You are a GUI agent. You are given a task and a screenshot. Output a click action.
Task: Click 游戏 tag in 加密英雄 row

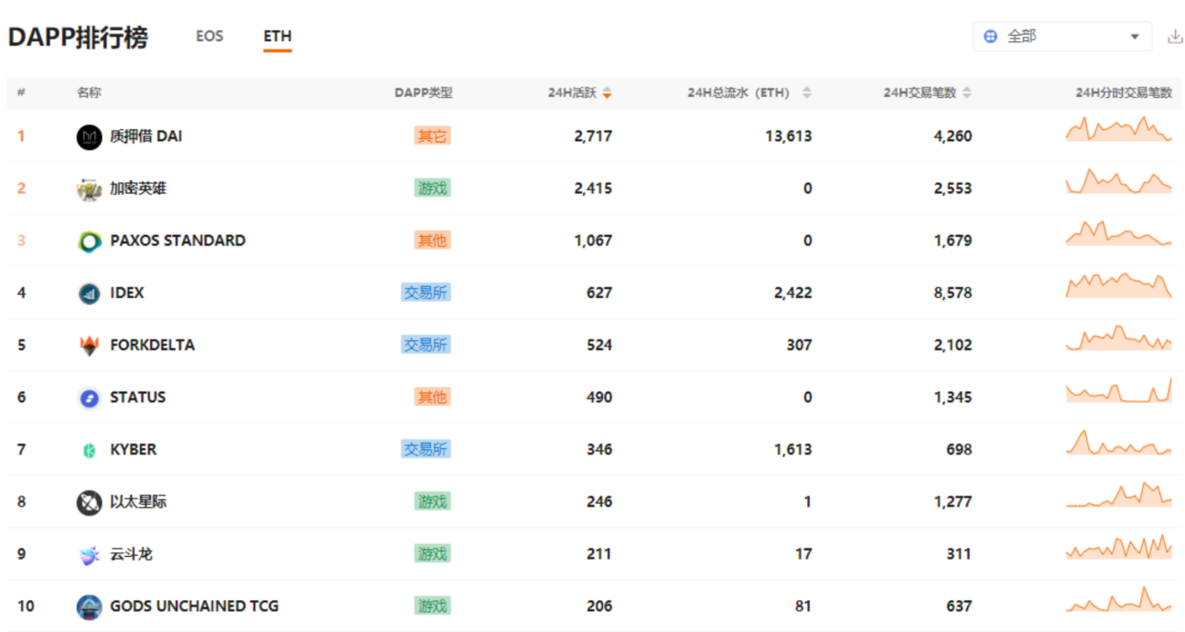click(433, 188)
